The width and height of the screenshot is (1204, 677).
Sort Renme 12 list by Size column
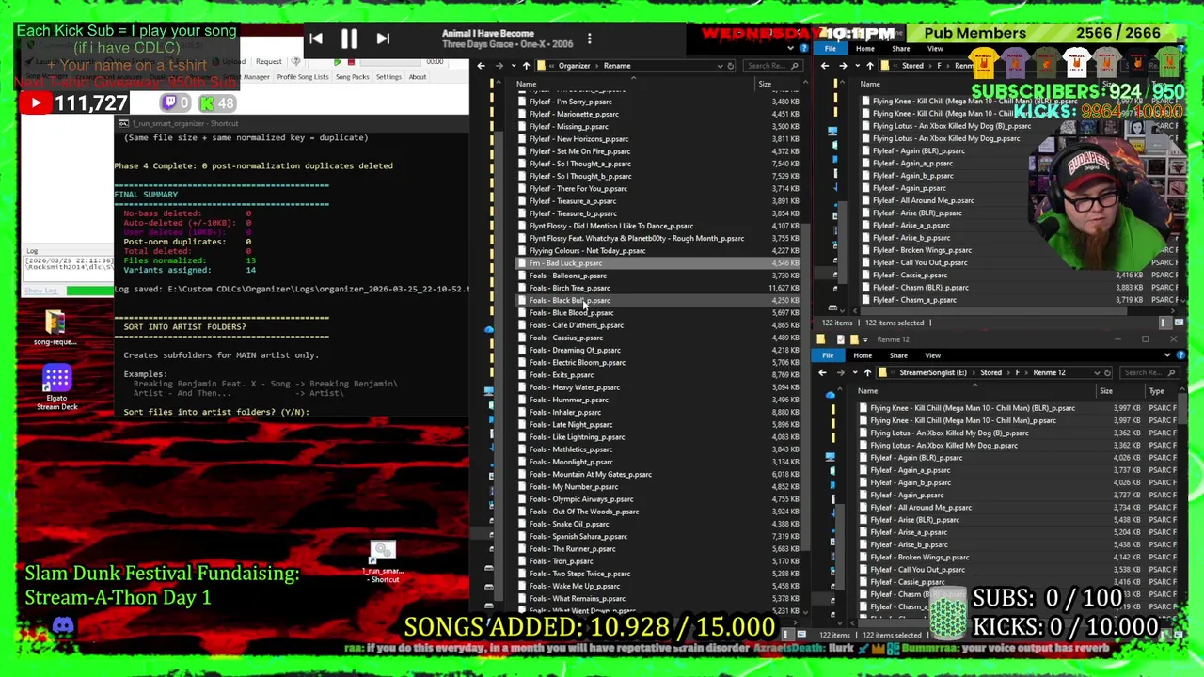pos(1106,391)
